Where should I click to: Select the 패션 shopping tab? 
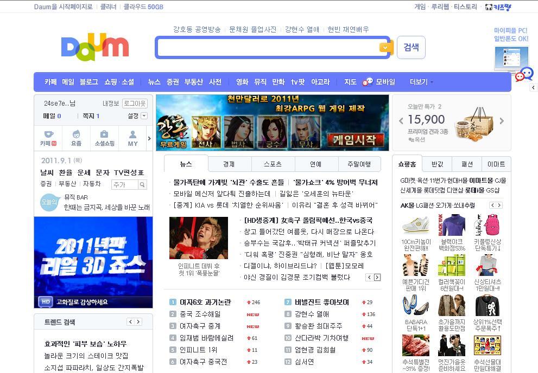[x=467, y=164]
